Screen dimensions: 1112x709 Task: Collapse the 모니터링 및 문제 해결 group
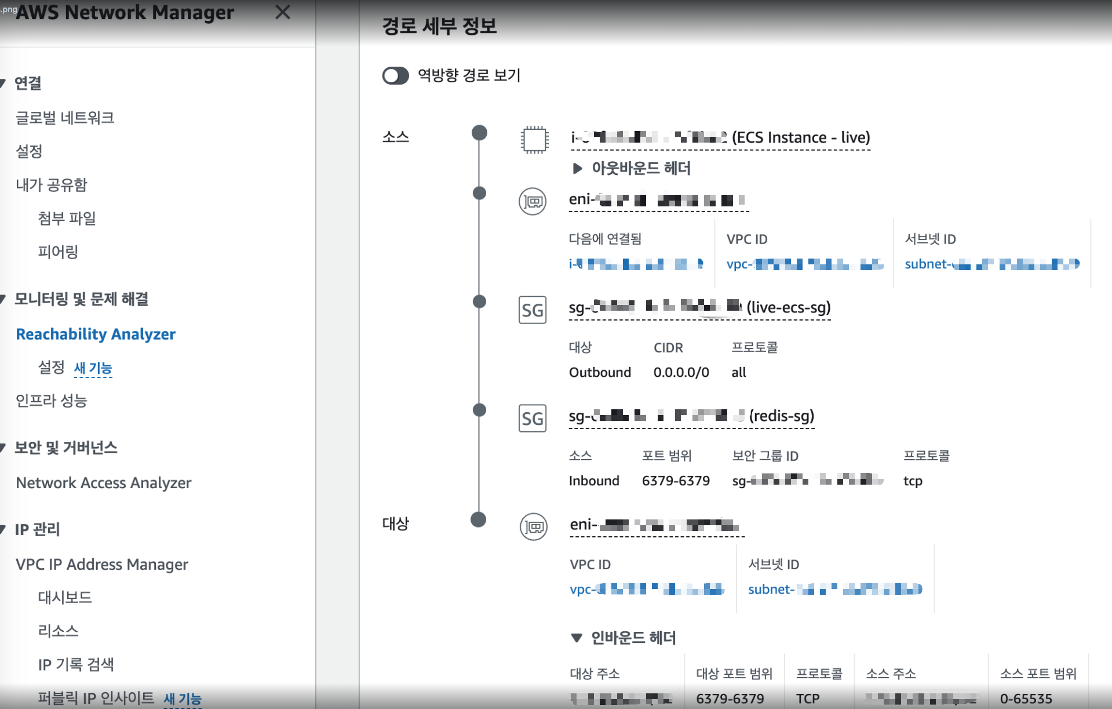click(3, 299)
